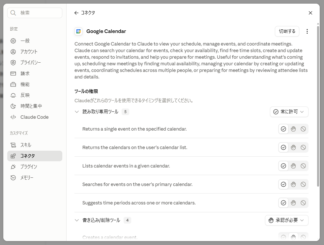Image resolution: width=324 pixels, height=245 pixels.
Task: Click code brackets icon beside Claude Code
Action: tap(13, 117)
